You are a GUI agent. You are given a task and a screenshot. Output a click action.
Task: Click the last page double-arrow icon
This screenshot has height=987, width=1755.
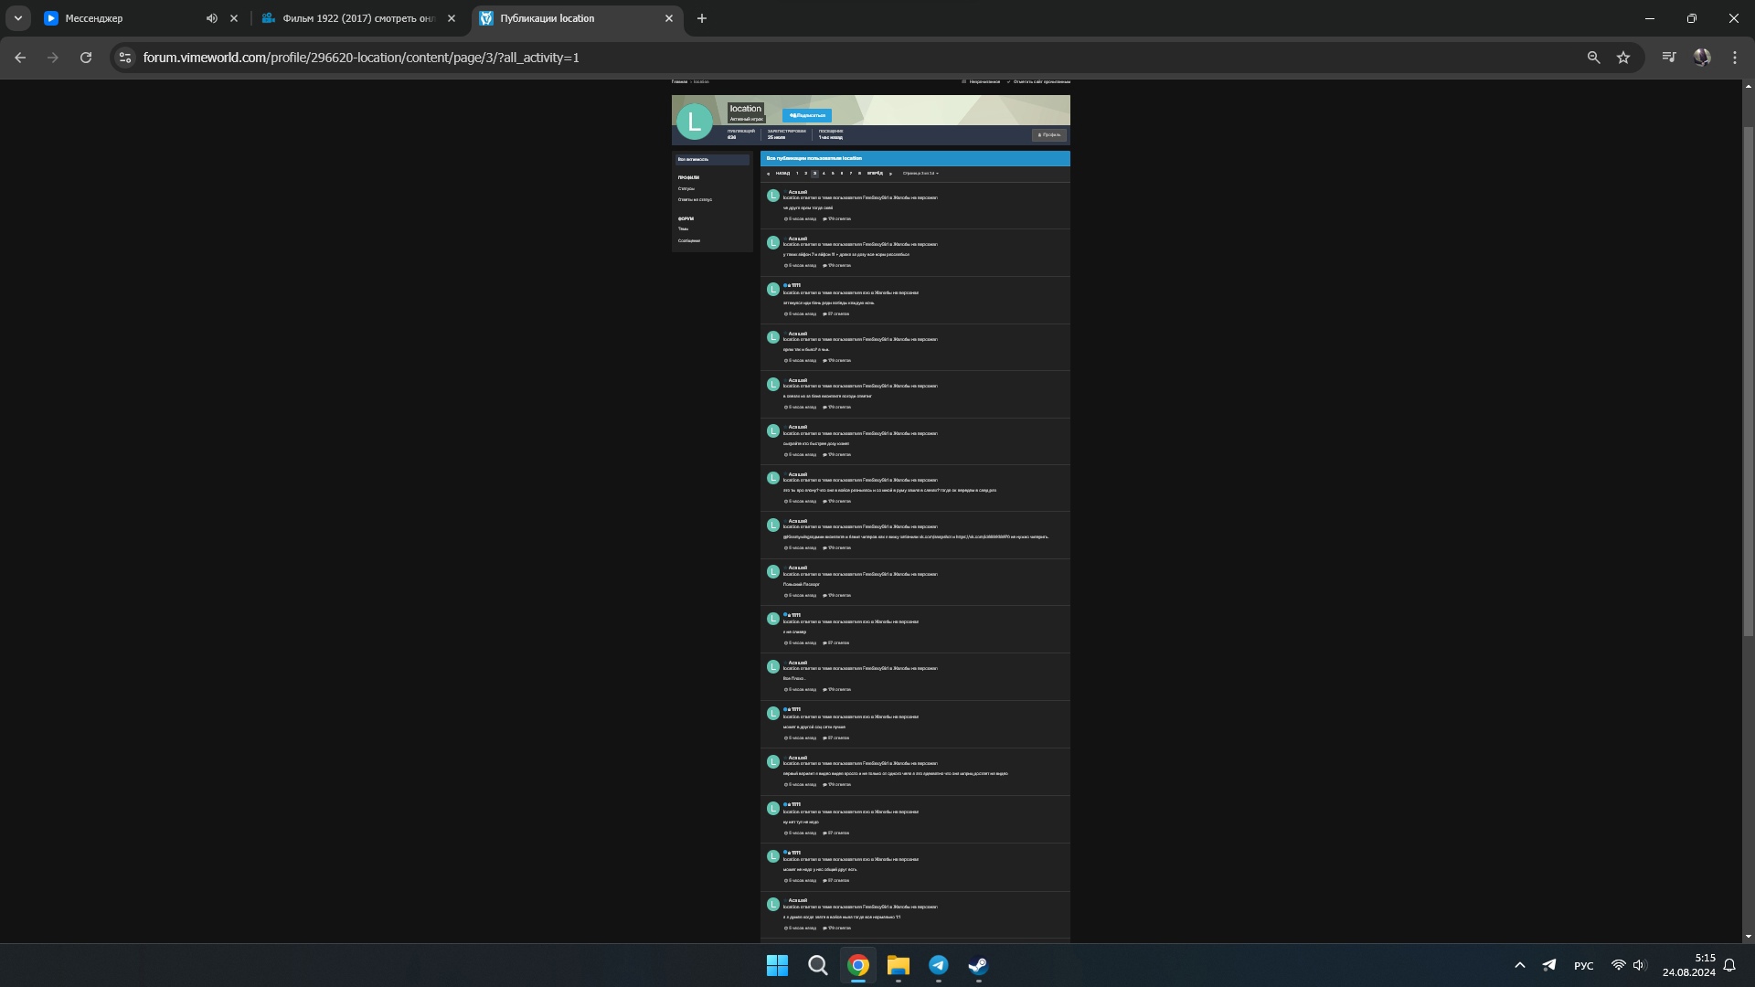890,174
